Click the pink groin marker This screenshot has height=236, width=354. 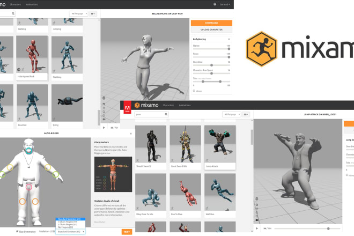click(28, 187)
